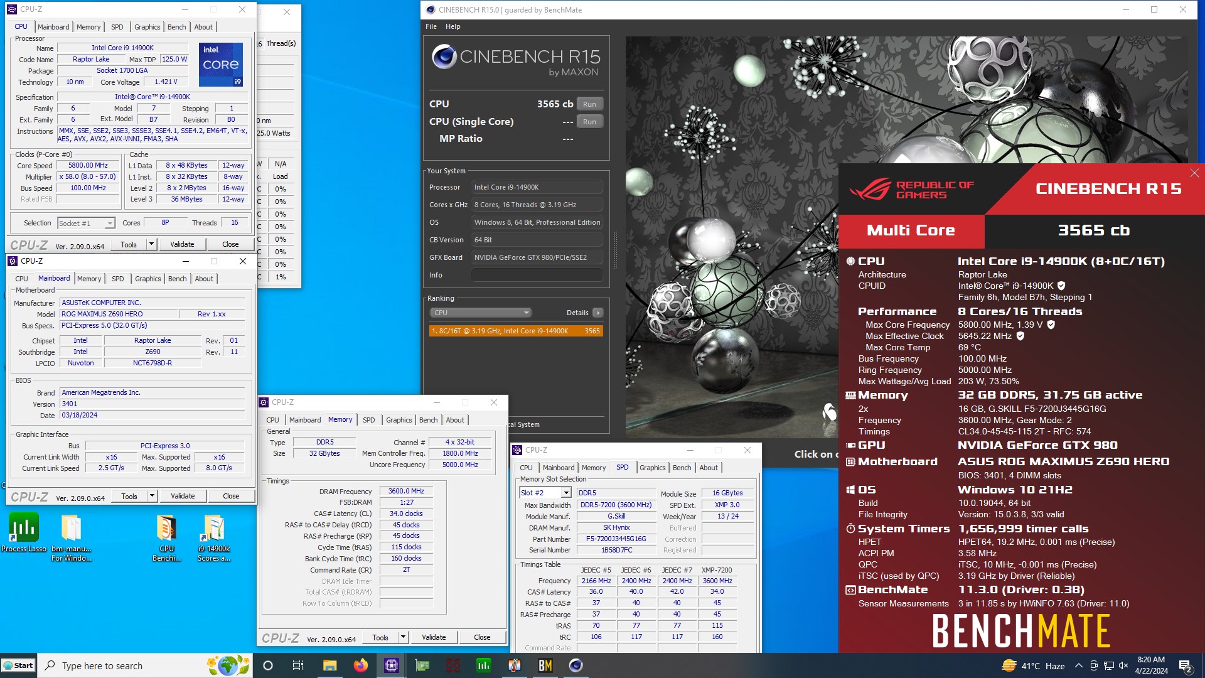Open SPD tab in Mainboard CPU-Z window
The image size is (1205, 678).
[x=117, y=279]
